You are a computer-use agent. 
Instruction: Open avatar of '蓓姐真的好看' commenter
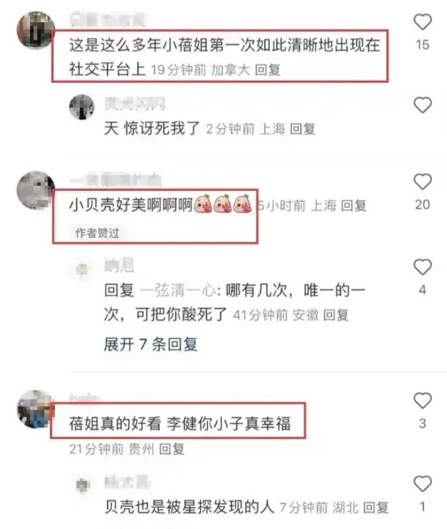(x=35, y=409)
